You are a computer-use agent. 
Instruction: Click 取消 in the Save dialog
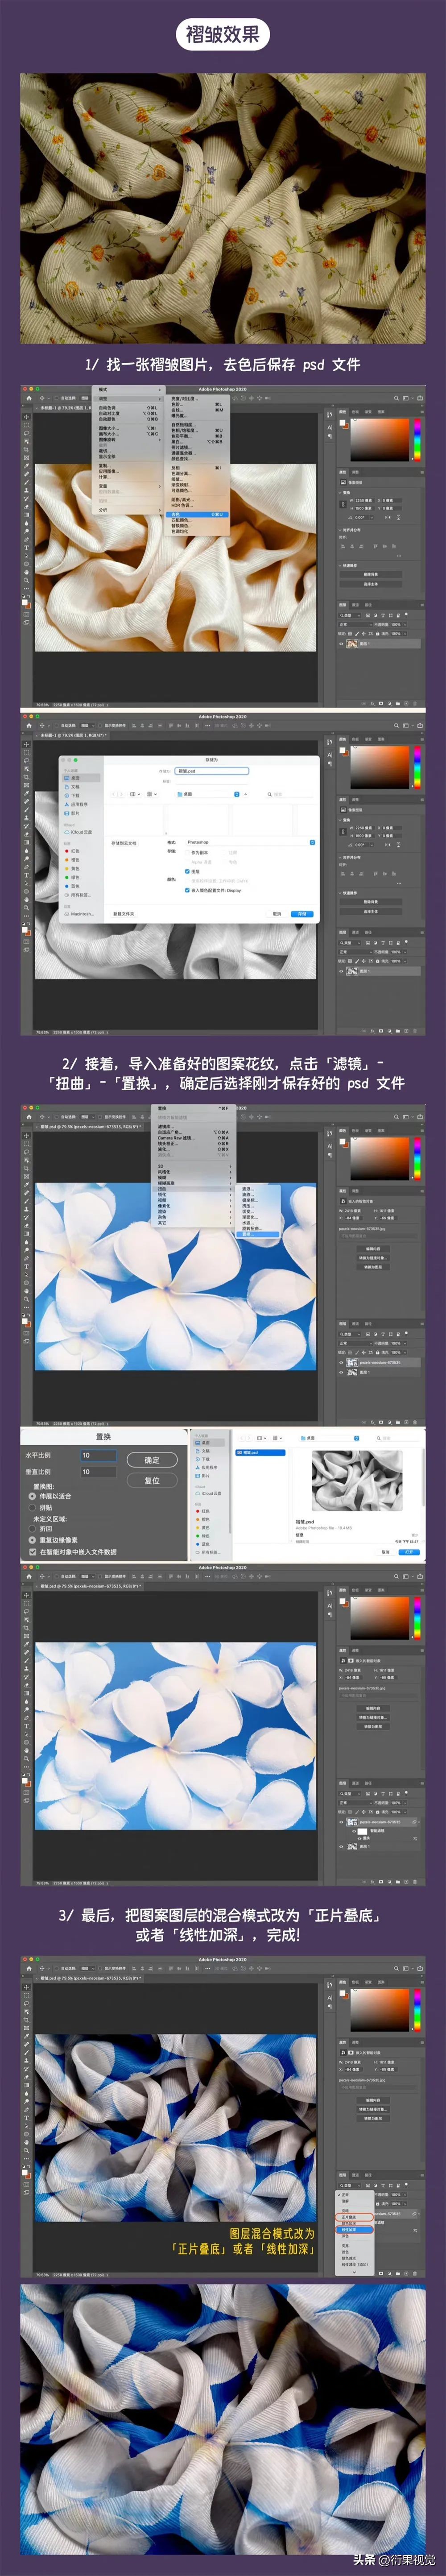[x=277, y=914]
